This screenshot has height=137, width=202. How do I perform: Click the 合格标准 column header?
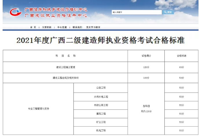point(181,56)
